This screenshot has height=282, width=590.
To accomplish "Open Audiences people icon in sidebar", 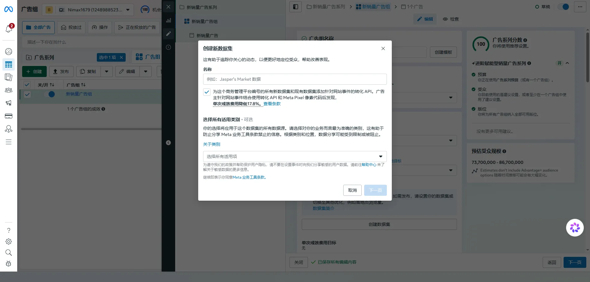I will pos(9,90).
